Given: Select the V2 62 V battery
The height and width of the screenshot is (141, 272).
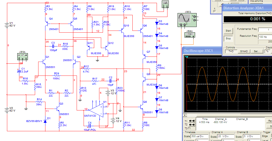Looking at the screenshot, I should [x=7, y=110].
